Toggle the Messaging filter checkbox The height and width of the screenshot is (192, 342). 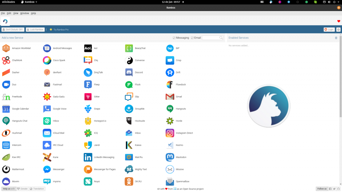click(174, 38)
